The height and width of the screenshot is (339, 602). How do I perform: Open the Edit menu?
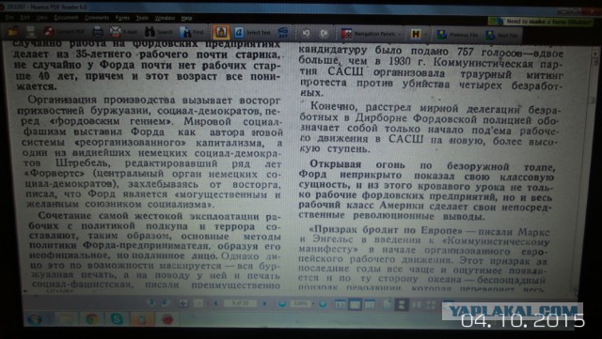[x=25, y=17]
